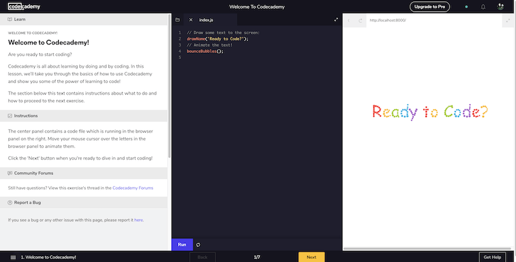The image size is (516, 262).
Task: Click the green status dot icon
Action: coord(466,6)
